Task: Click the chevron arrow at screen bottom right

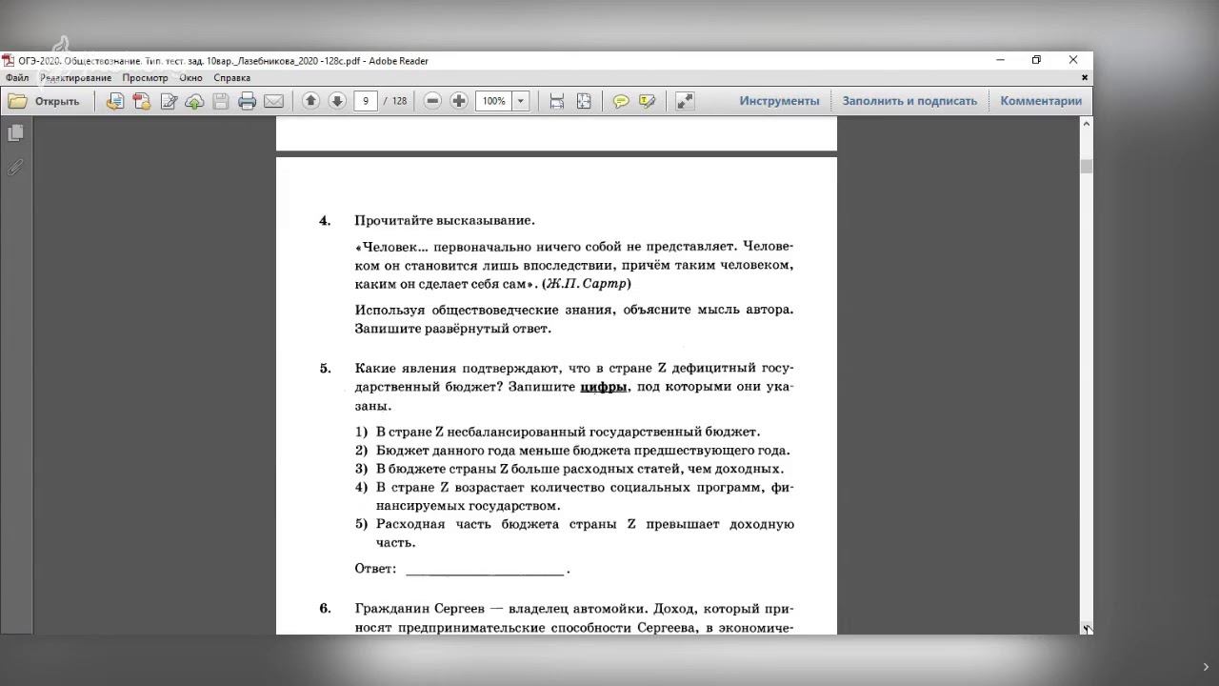Action: pos(1205,668)
